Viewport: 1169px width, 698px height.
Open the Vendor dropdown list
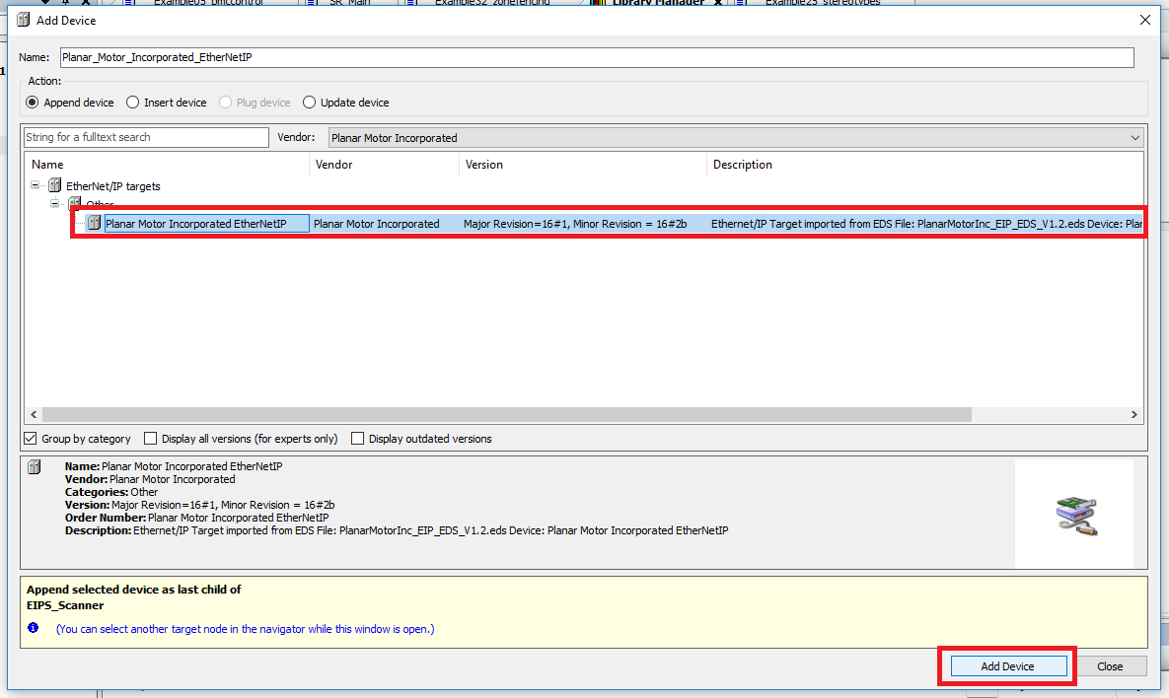(x=1135, y=138)
